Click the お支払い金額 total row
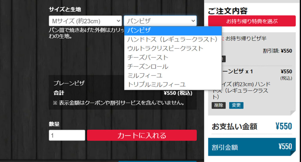This screenshot has width=301, height=162. [252, 126]
